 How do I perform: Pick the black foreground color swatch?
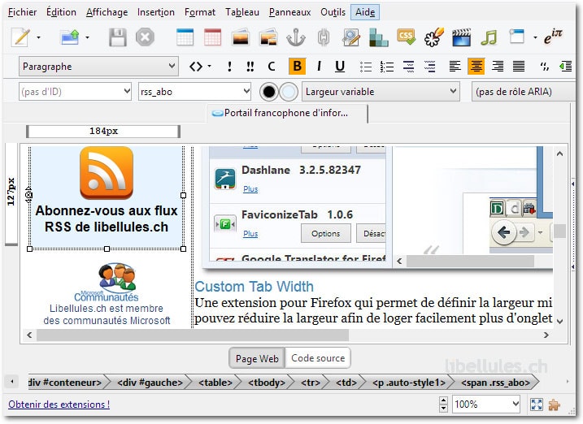tap(269, 92)
